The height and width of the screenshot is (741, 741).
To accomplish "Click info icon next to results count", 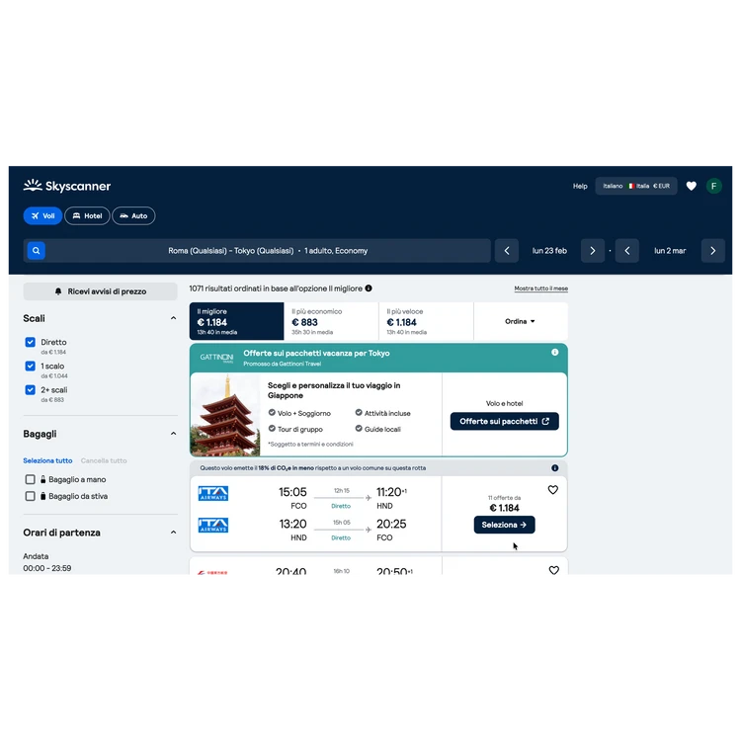I will pyautogui.click(x=369, y=288).
